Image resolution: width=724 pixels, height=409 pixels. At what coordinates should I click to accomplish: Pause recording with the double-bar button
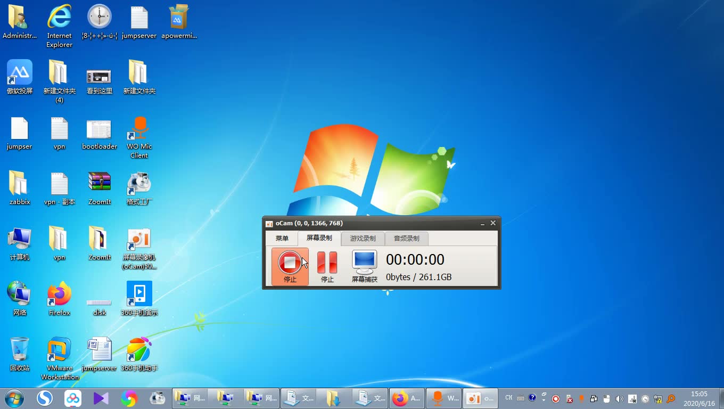pos(327,267)
